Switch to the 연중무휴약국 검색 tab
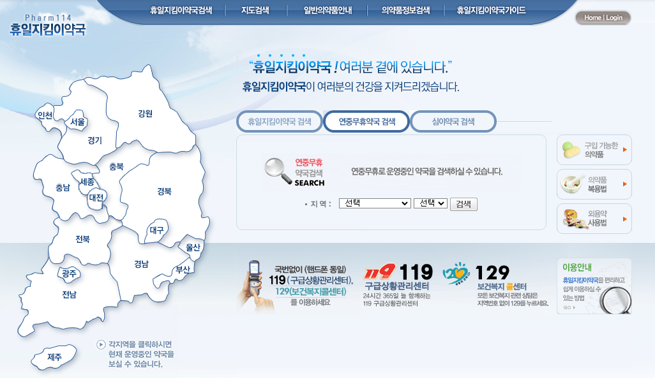Image resolution: width=655 pixels, height=378 pixels. click(366, 120)
